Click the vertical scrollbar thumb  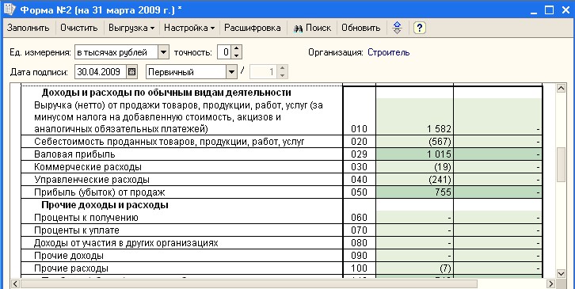[561, 165]
